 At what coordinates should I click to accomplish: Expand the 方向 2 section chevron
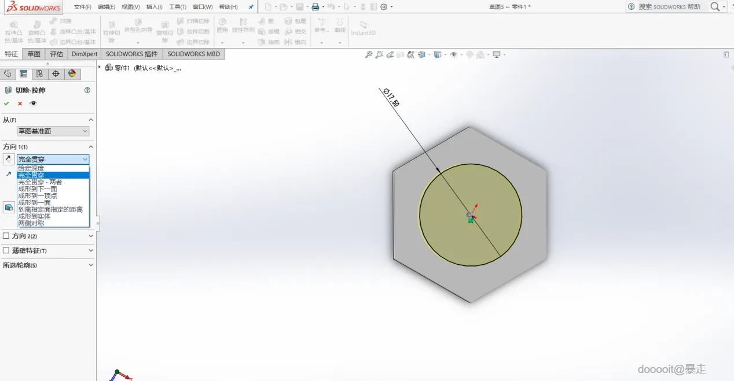91,236
